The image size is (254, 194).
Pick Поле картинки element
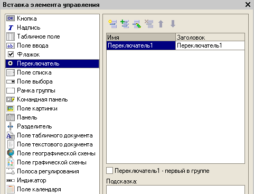click(x=52, y=108)
